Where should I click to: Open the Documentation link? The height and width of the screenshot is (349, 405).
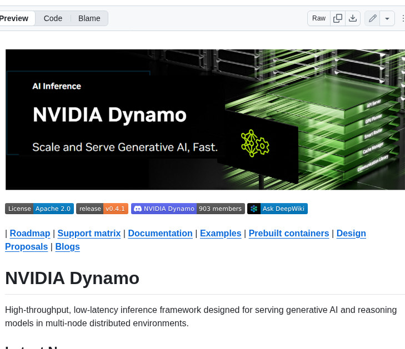160,233
